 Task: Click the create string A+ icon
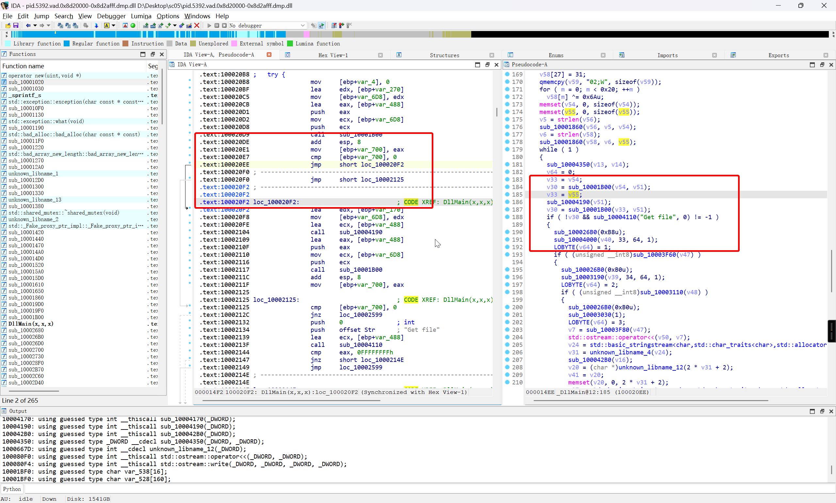pos(161,25)
